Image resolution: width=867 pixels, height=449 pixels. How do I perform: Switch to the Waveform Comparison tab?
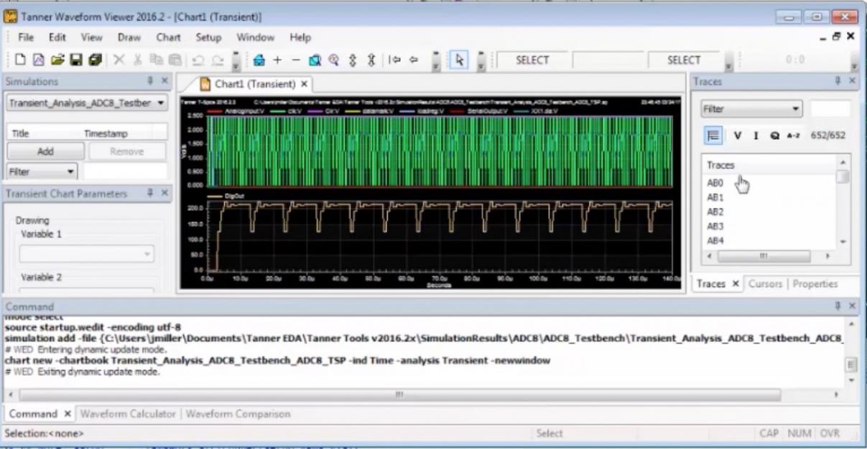[x=238, y=414]
